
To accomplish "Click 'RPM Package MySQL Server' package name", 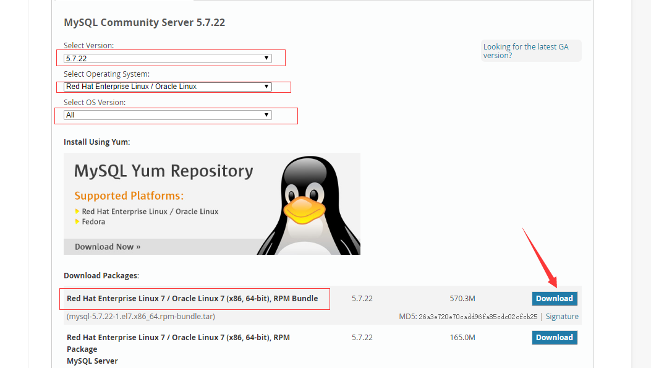I will tap(178, 349).
